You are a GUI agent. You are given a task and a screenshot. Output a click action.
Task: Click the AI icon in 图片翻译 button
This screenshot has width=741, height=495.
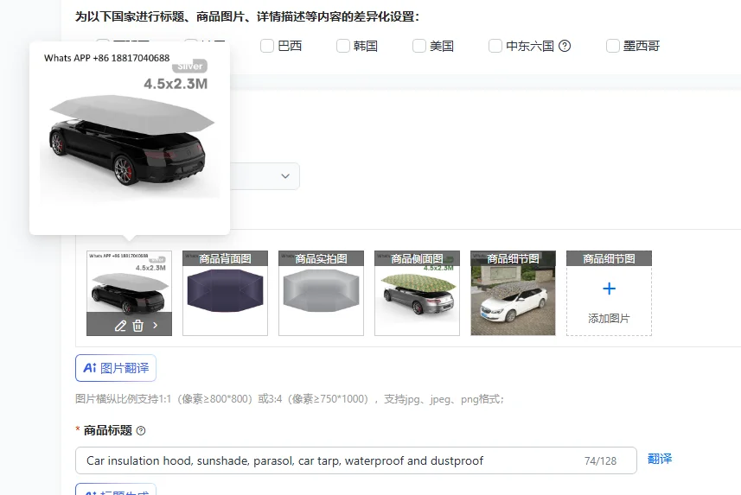click(x=90, y=368)
